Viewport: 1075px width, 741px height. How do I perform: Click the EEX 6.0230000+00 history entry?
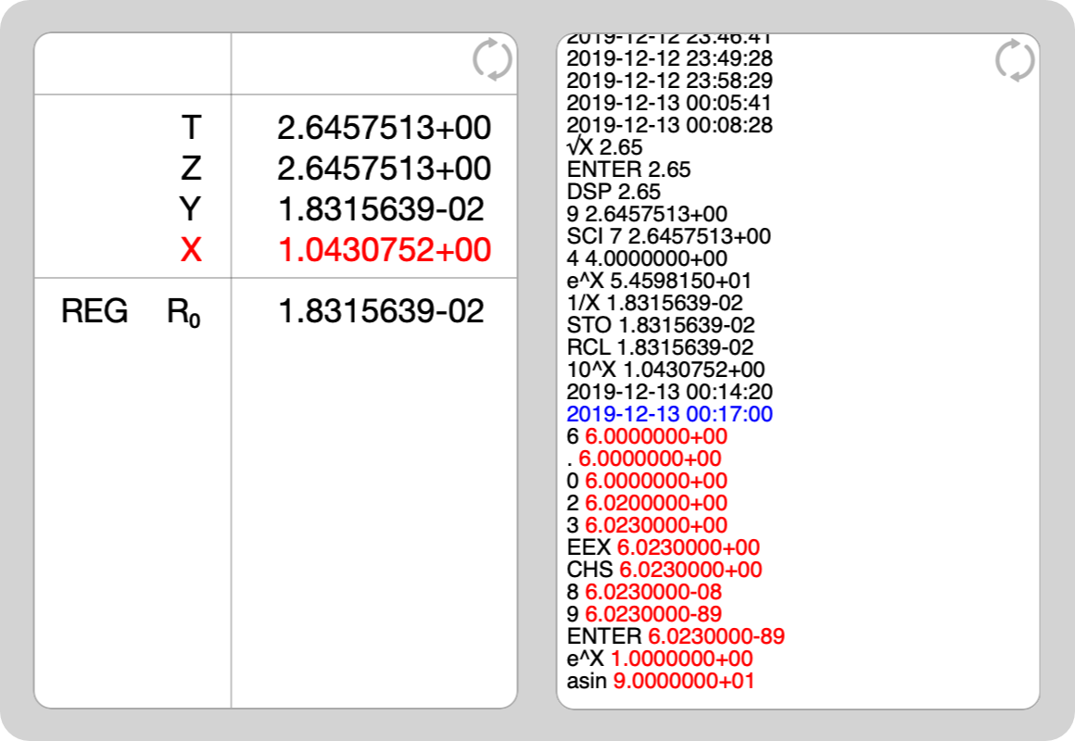(664, 547)
